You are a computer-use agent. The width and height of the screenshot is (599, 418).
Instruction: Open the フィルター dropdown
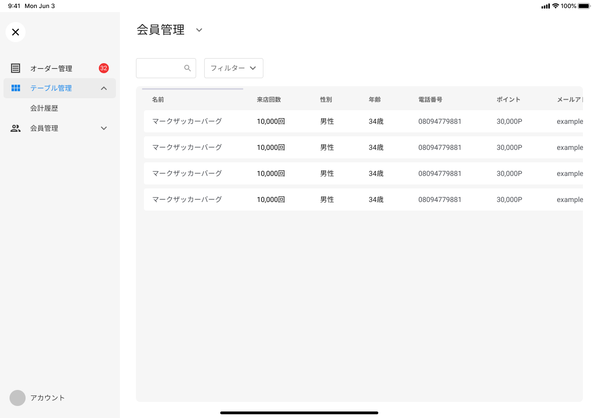[x=233, y=68]
